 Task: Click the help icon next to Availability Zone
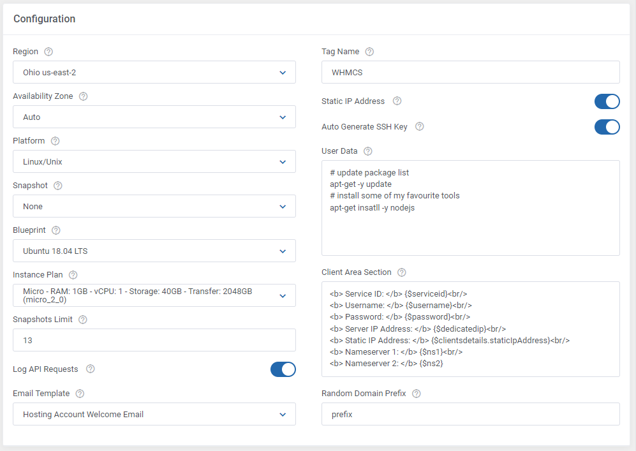click(83, 96)
